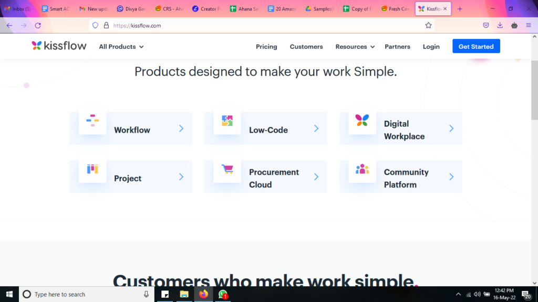Show hidden system tray icons

[x=458, y=294]
